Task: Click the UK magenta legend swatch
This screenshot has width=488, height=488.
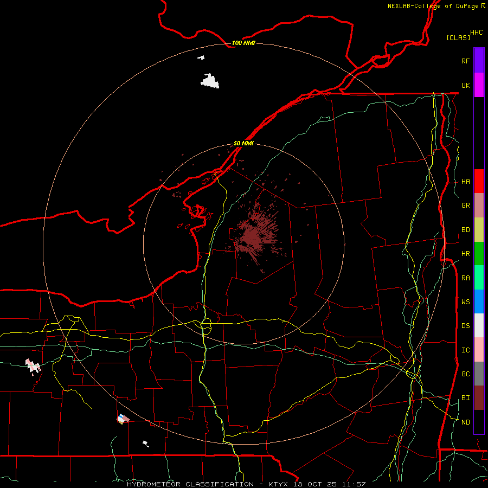Action: tap(479, 85)
